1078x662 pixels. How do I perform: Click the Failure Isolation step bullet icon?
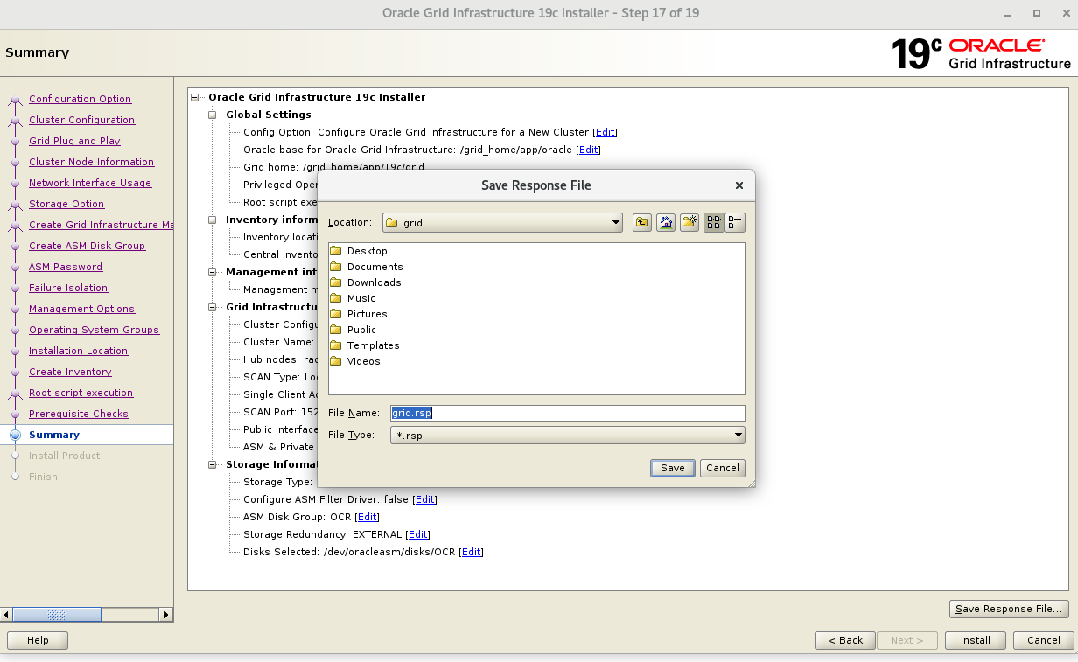(15, 289)
